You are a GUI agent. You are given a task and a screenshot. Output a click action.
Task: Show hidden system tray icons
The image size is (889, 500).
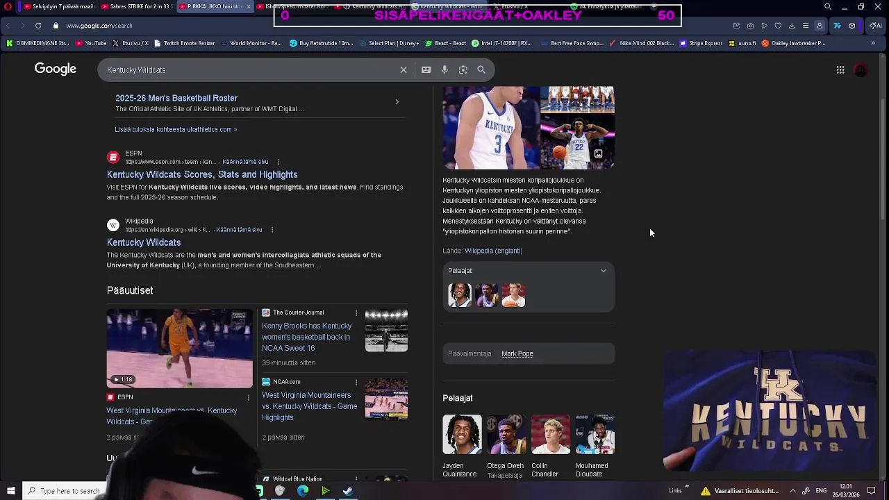[x=792, y=491]
